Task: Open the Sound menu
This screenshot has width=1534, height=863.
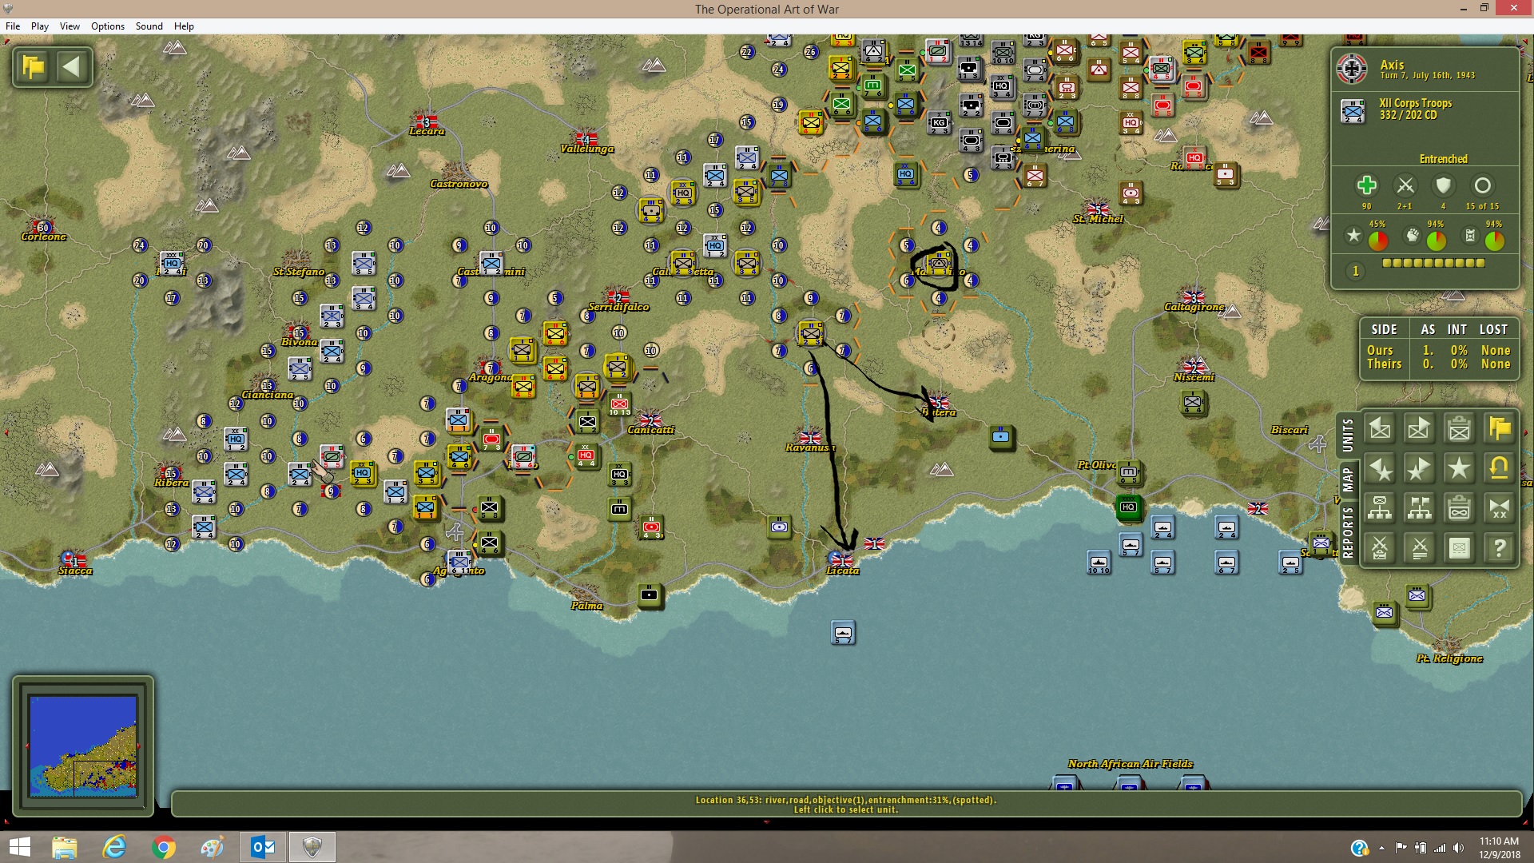Action: point(149,26)
